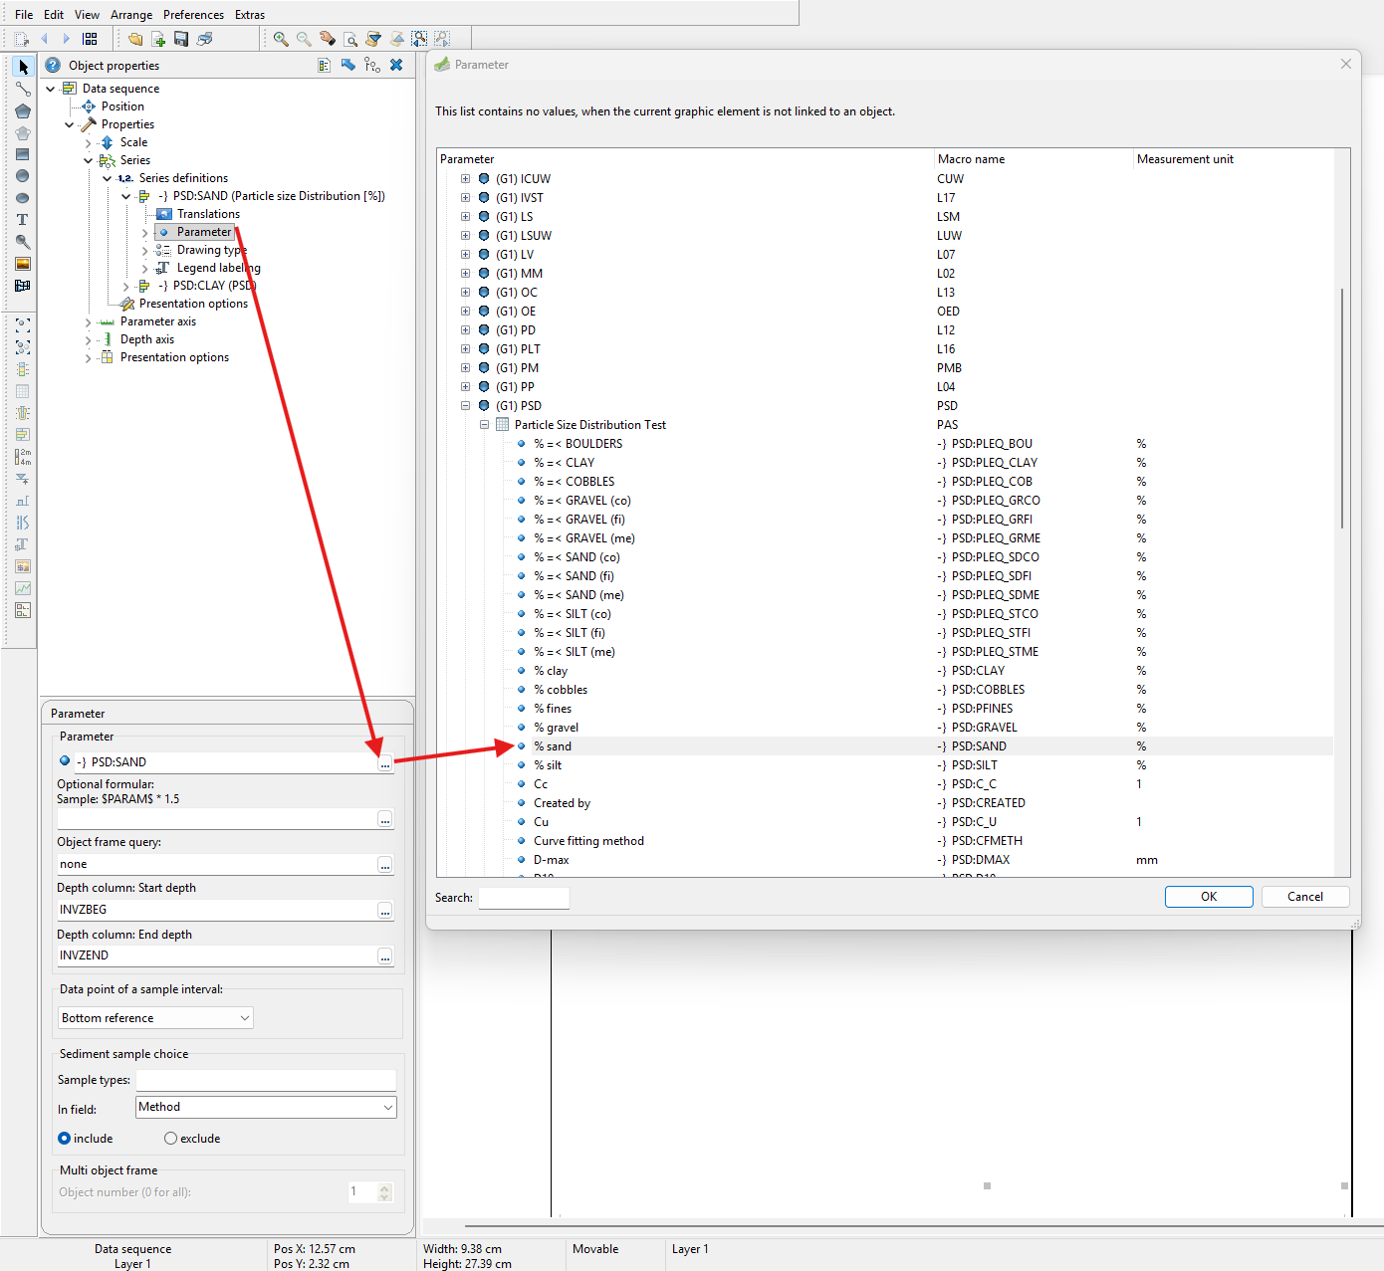Open the In field Method dropdown
This screenshot has height=1271, width=1384.
266,1107
